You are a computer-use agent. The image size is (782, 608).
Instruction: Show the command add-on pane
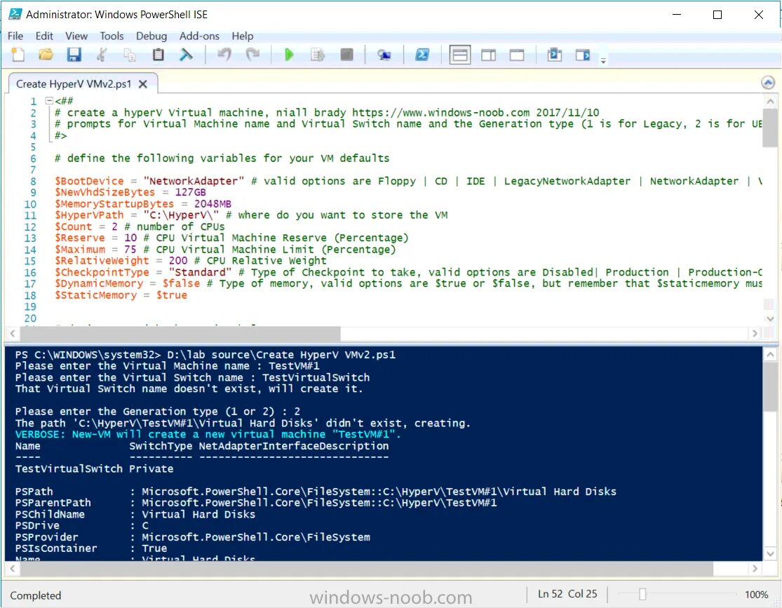(x=583, y=55)
